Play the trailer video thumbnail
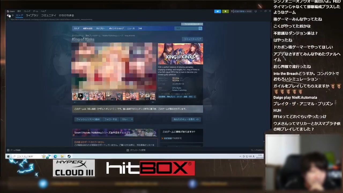343x193 pixels. tap(80, 96)
